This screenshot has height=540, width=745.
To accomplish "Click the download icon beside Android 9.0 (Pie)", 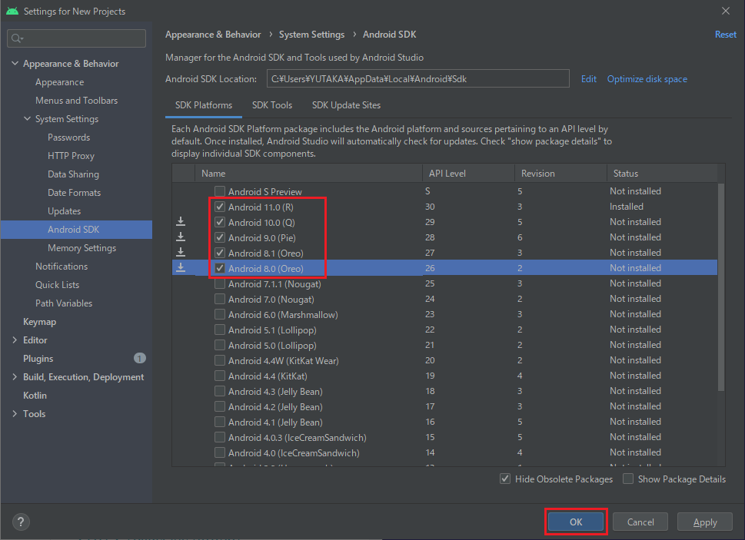I will coord(181,237).
